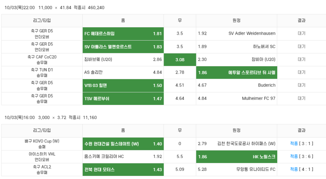
Task: Click SV Adler Weidenhausen away odds 1.92
Action: pyautogui.click(x=237, y=34)
